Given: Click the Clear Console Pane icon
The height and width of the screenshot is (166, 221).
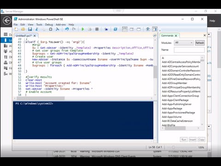Looking at the screenshot, I should click(x=58, y=29).
